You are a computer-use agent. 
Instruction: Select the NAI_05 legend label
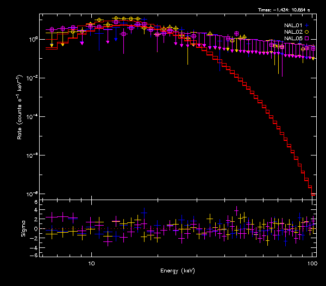pos(293,39)
